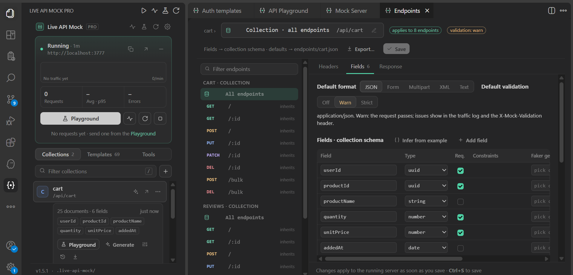Uncheck the required box for unitPrice
The width and height of the screenshot is (573, 275).
(x=460, y=233)
